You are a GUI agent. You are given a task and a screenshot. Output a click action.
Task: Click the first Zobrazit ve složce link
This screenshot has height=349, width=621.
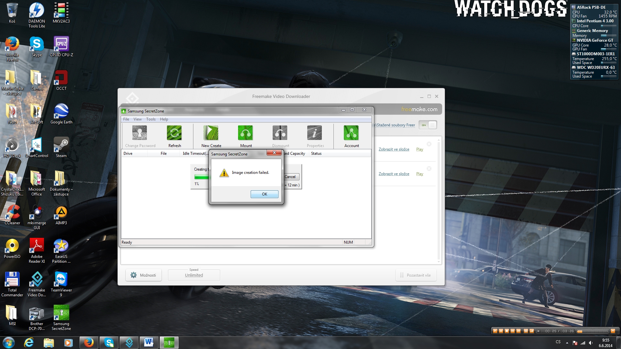pos(394,149)
